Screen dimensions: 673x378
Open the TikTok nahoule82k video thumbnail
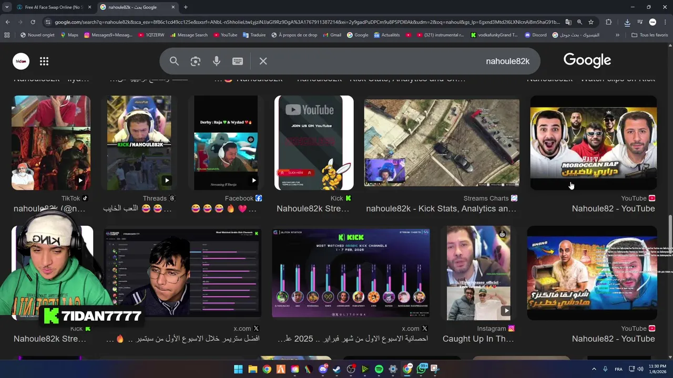pos(51,143)
